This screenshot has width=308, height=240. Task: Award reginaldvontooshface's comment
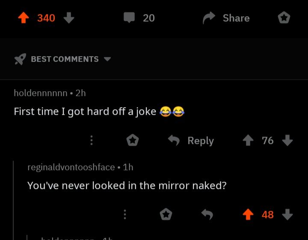coord(166,214)
